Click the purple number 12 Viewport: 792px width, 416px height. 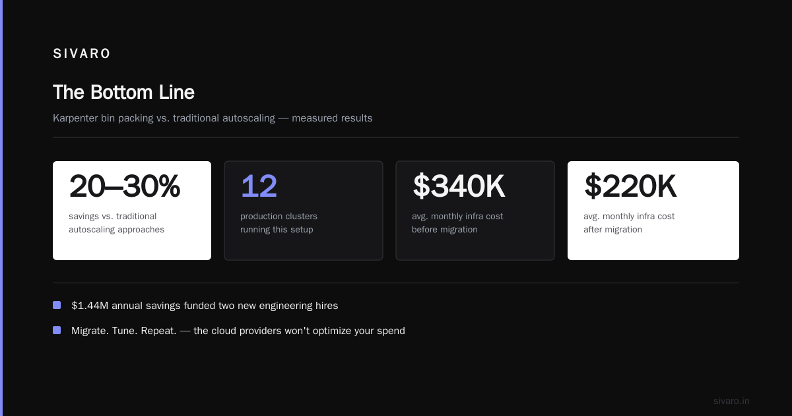(259, 186)
